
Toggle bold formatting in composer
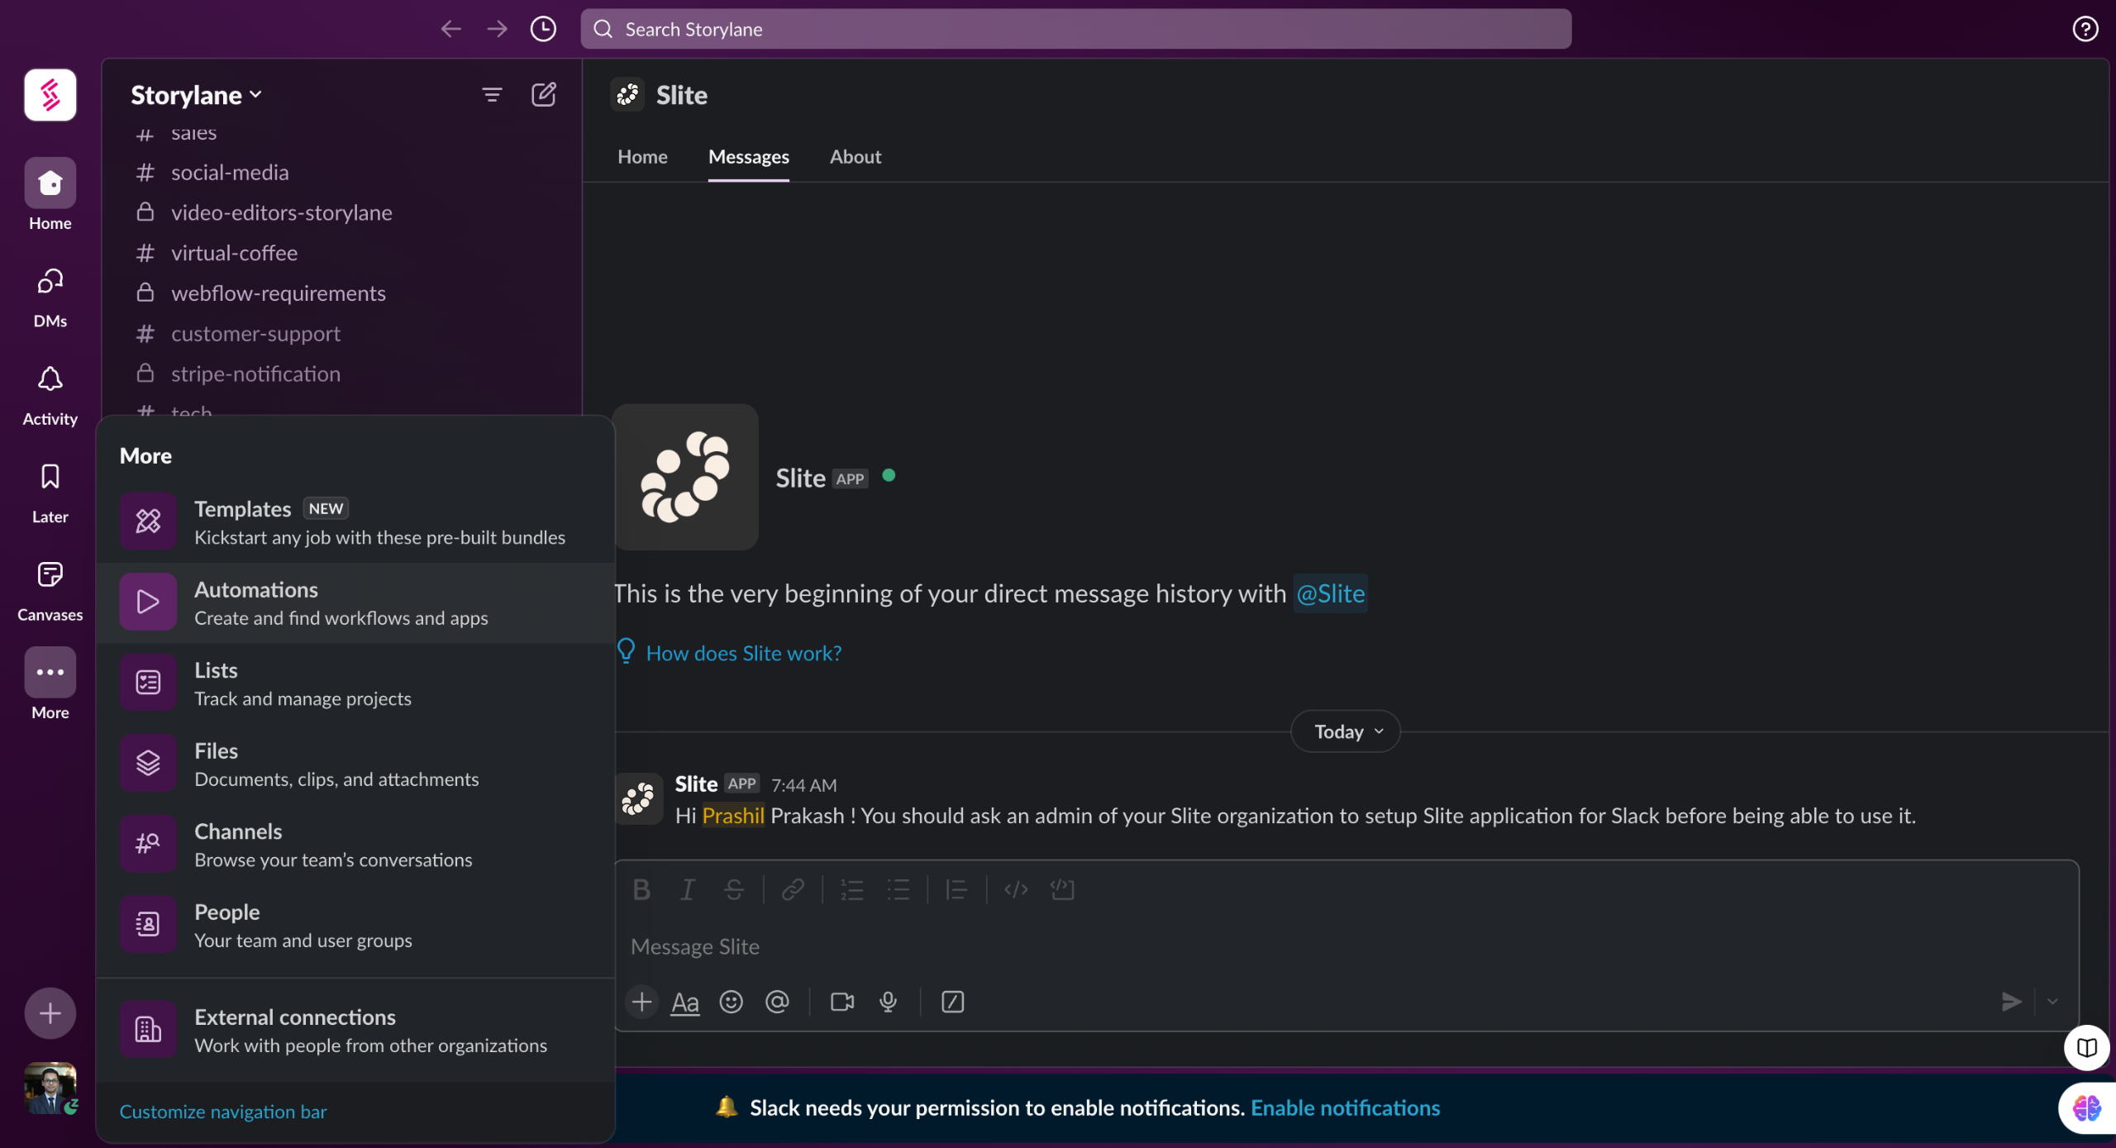pos(641,889)
